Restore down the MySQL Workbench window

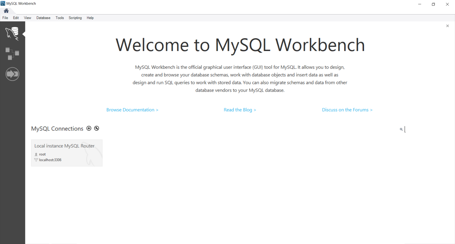click(x=433, y=4)
